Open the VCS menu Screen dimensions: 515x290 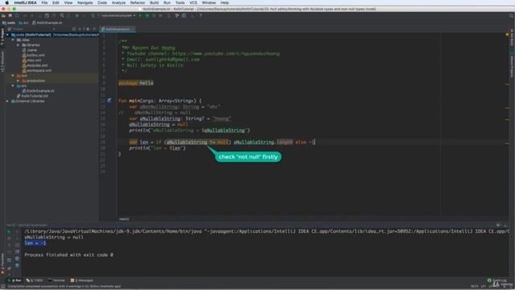click(193, 2)
